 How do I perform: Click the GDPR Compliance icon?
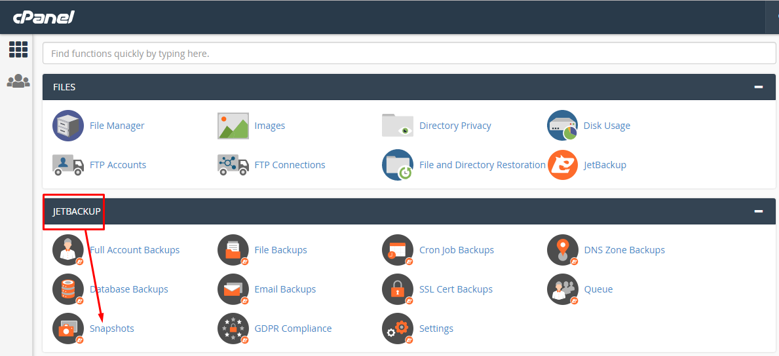[x=233, y=329]
